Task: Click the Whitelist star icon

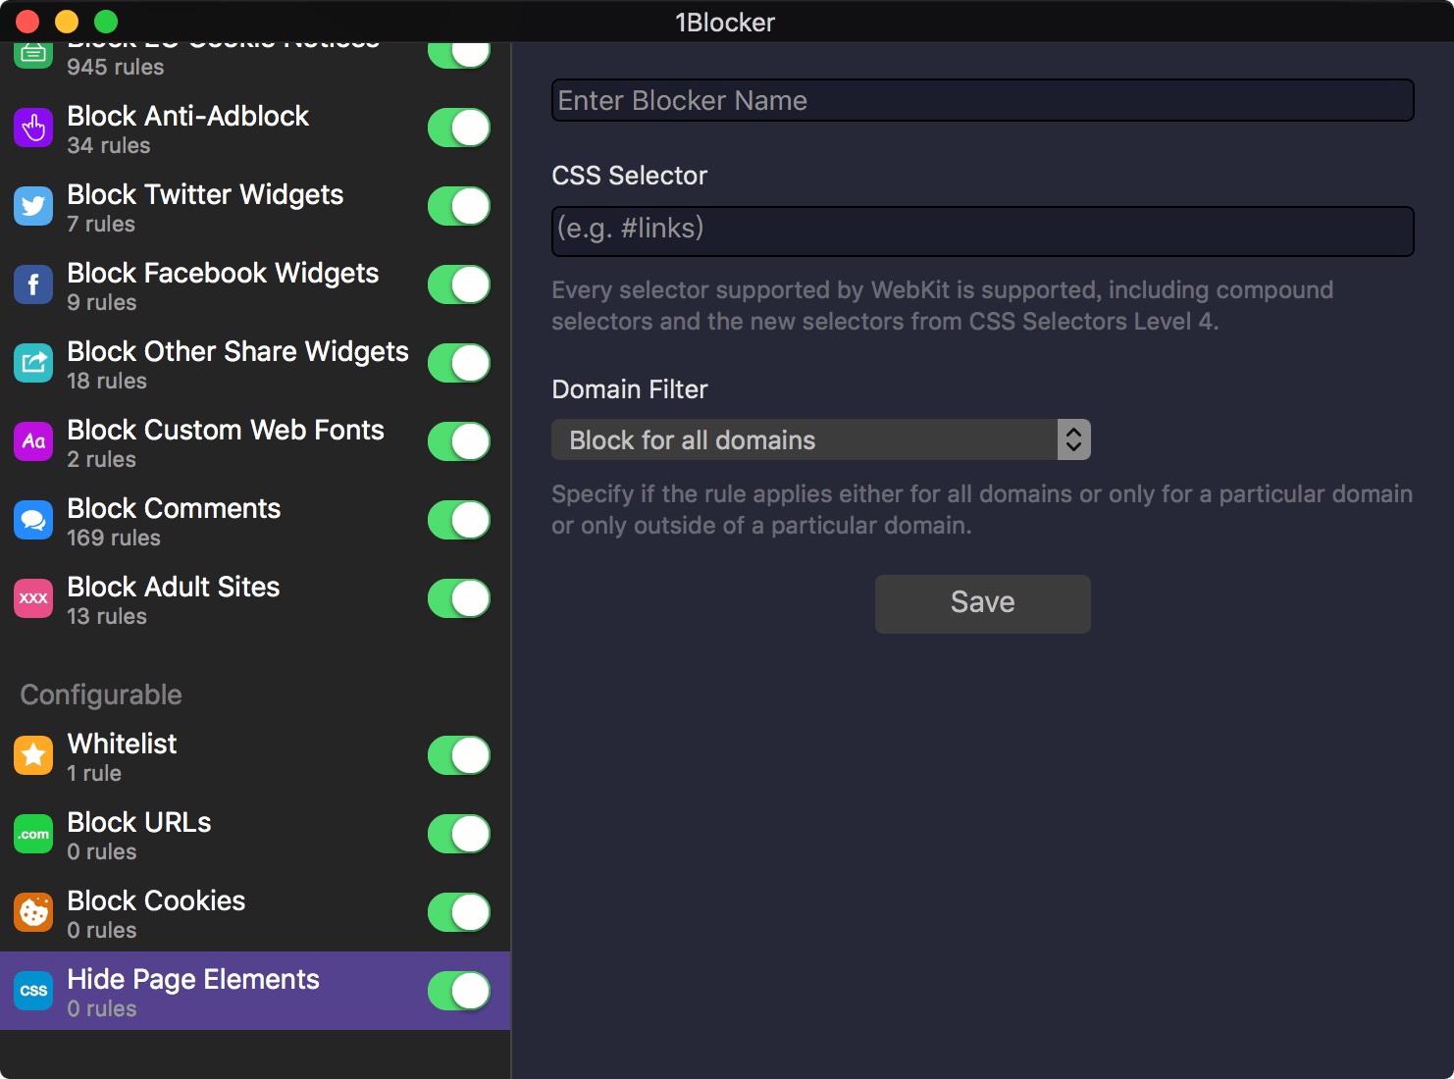Action: pyautogui.click(x=33, y=755)
